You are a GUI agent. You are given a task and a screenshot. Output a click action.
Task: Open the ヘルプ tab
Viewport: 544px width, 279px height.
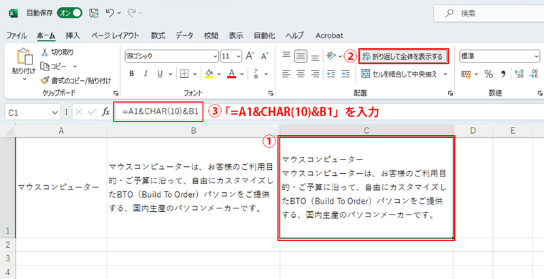tap(294, 35)
